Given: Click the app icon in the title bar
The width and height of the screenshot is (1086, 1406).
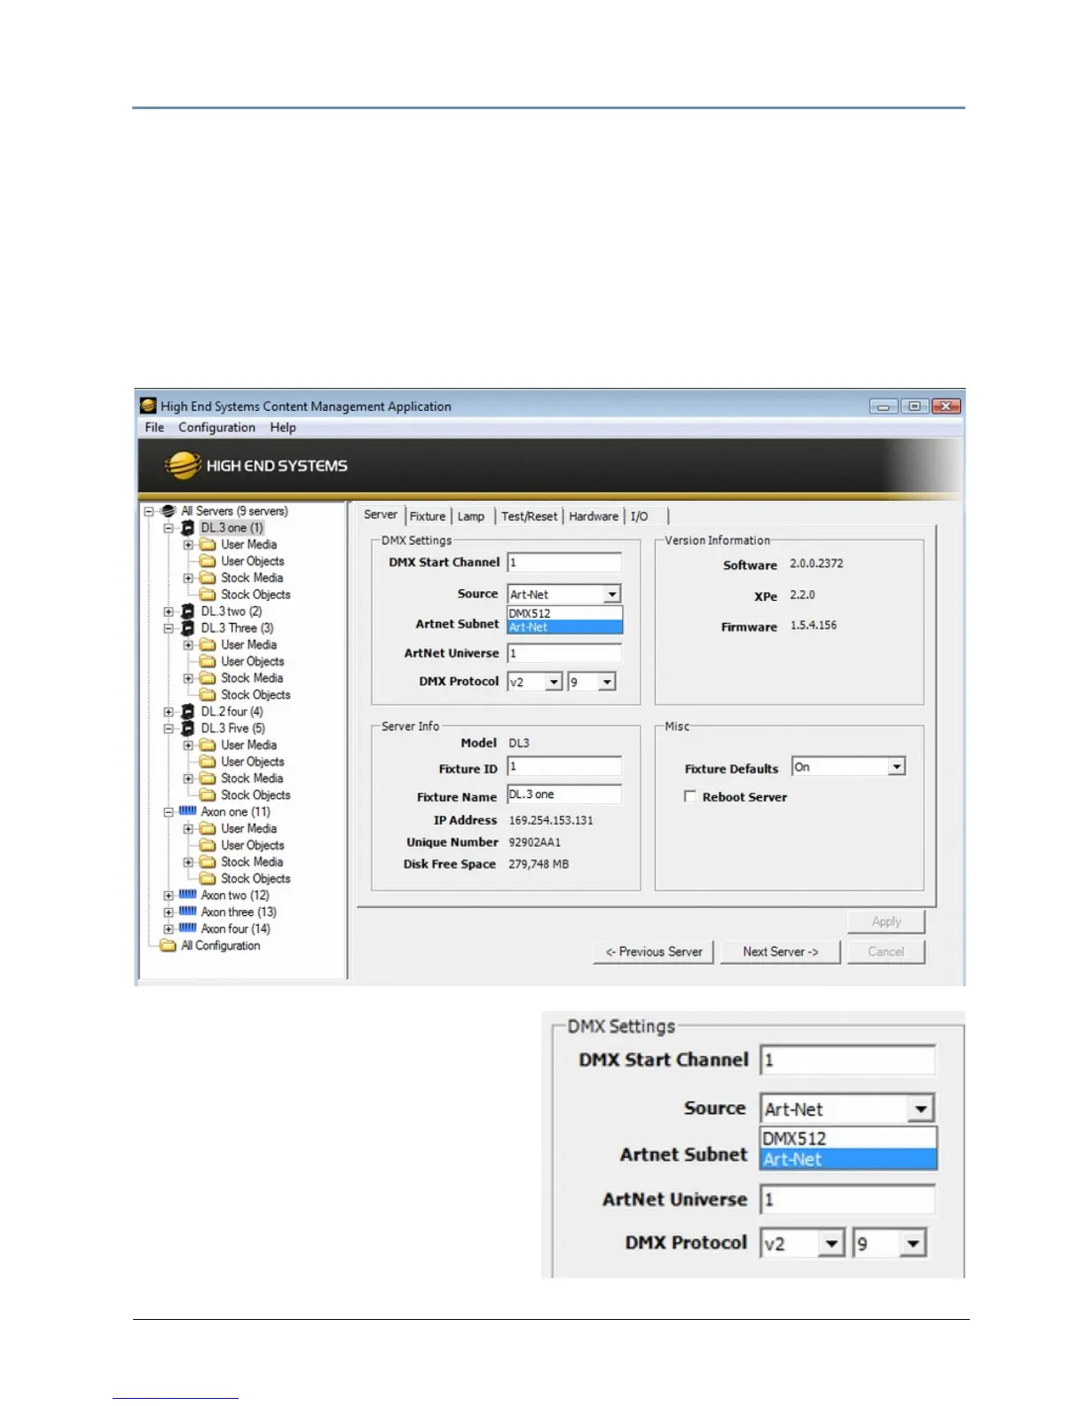Looking at the screenshot, I should pos(148,407).
